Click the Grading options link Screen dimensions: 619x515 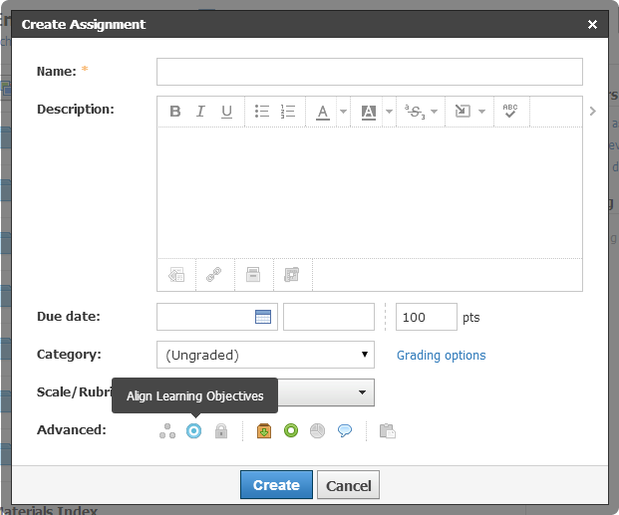click(441, 356)
